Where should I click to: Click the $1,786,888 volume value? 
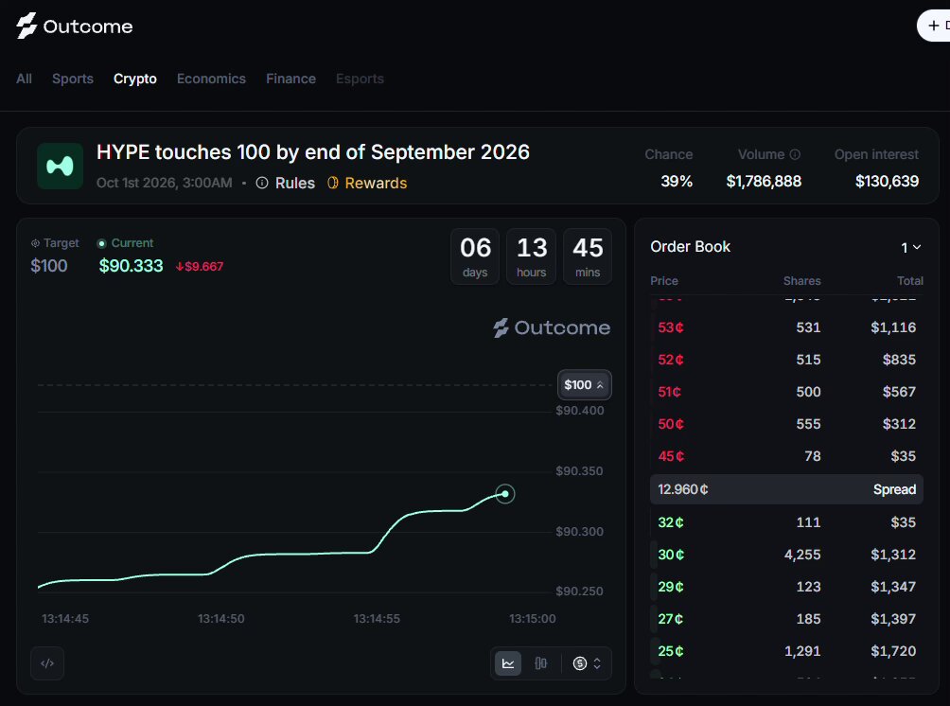764,181
